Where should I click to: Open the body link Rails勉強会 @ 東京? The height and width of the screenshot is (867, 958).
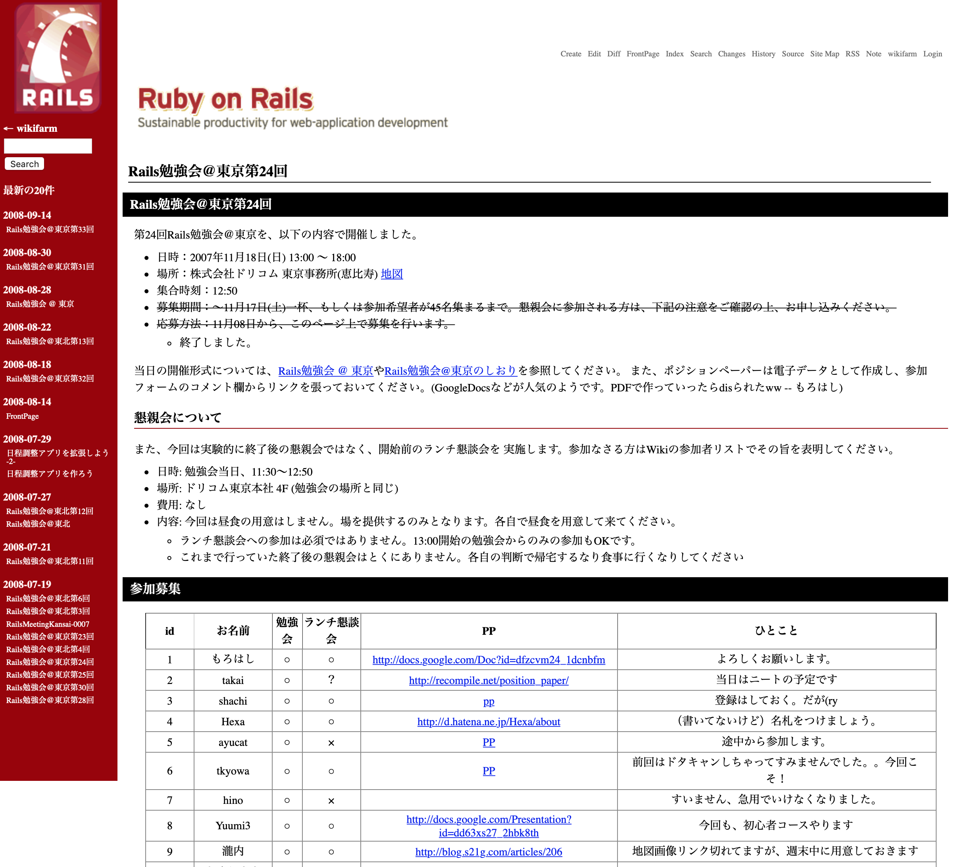pyautogui.click(x=325, y=371)
